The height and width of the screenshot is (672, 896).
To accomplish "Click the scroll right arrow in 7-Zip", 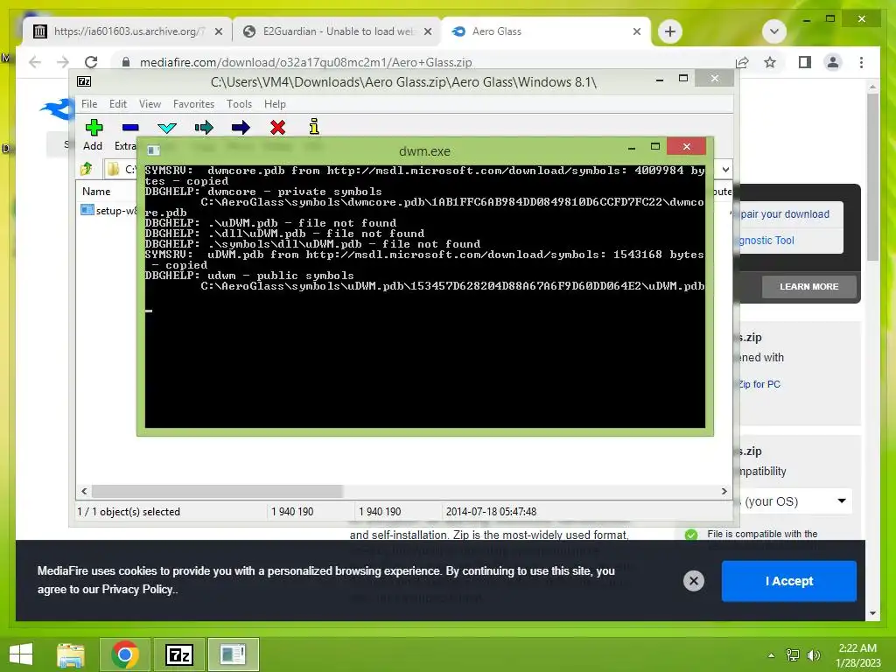I will (724, 491).
